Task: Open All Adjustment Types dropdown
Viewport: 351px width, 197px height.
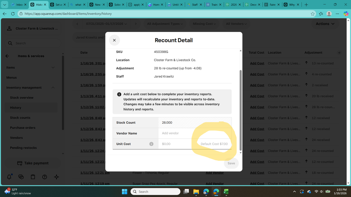Action: pos(165,24)
